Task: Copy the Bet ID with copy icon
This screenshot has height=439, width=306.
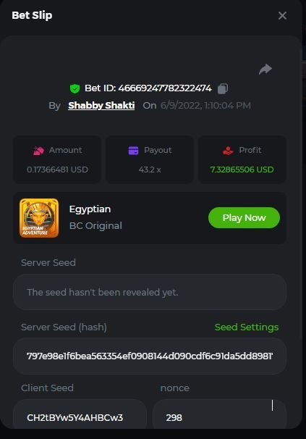Action: (223, 89)
